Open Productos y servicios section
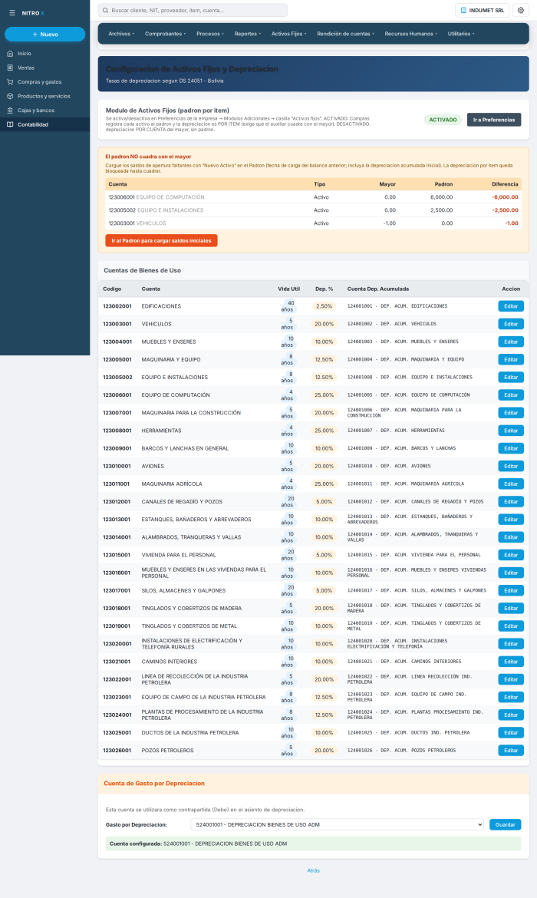This screenshot has height=898, width=537. point(44,96)
